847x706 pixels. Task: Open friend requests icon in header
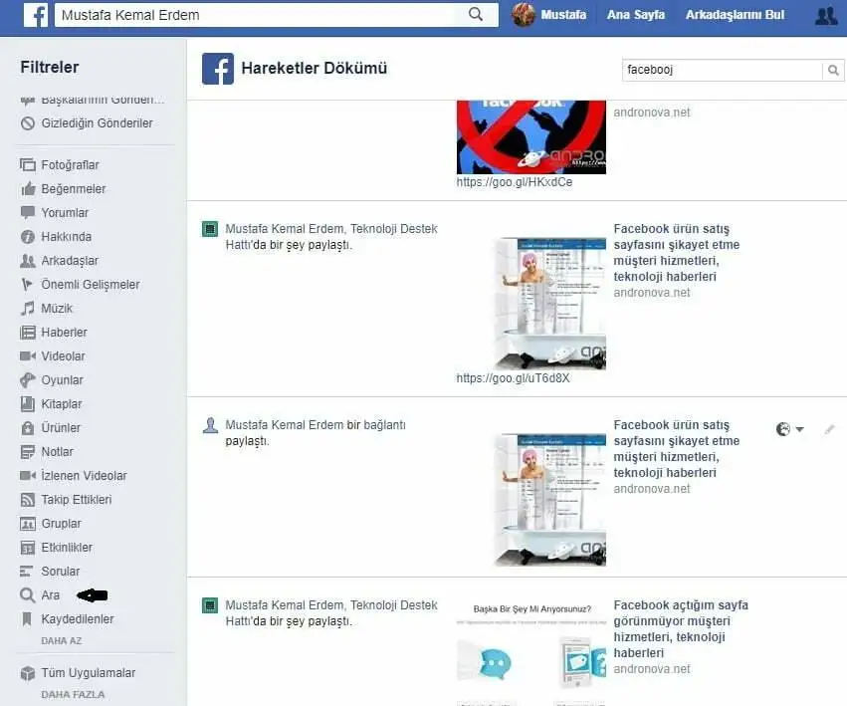pos(826,16)
